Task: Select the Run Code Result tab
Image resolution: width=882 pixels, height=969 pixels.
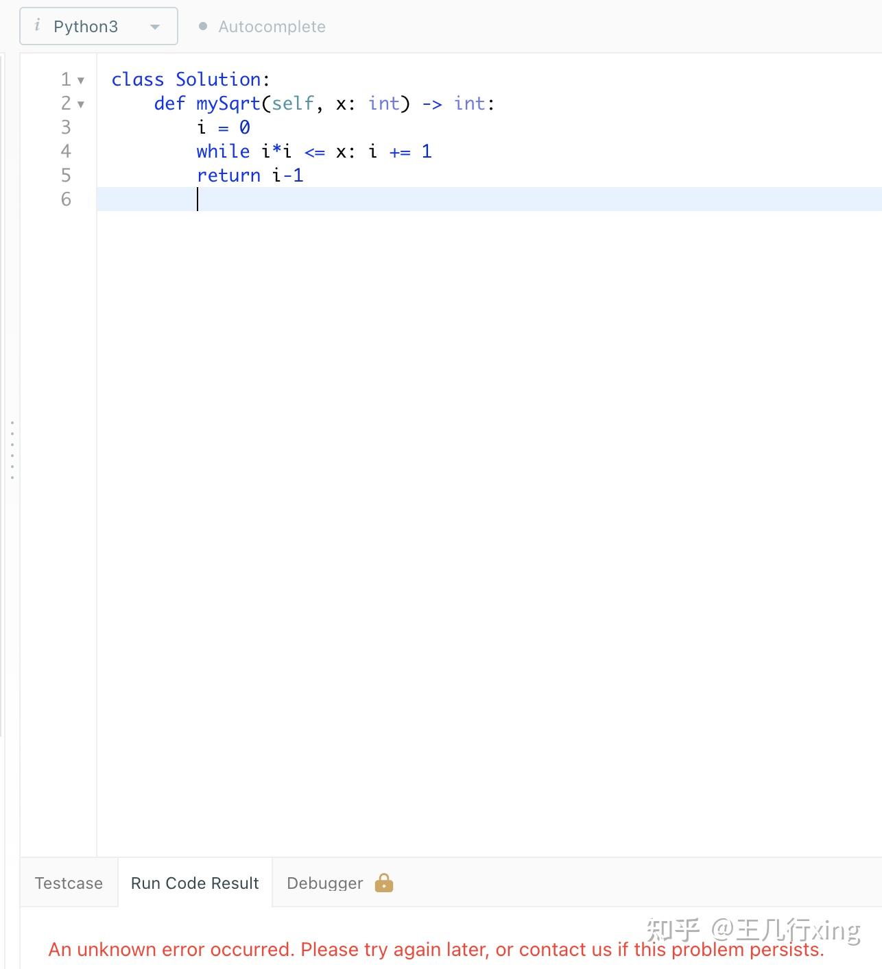Action: (194, 883)
